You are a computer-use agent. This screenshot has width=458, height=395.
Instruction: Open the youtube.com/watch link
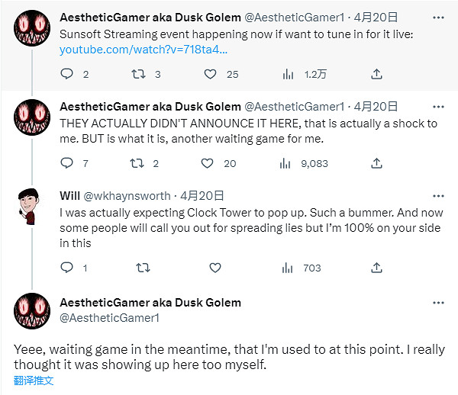coord(143,49)
